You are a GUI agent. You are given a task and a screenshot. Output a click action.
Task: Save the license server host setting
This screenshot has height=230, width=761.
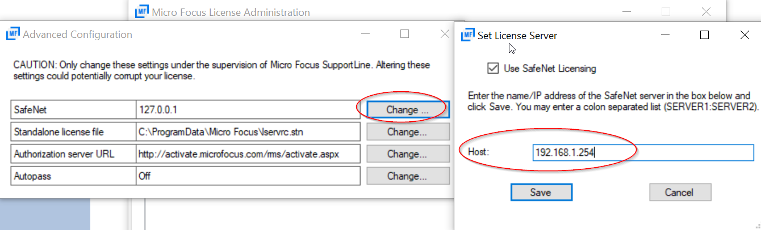click(541, 193)
